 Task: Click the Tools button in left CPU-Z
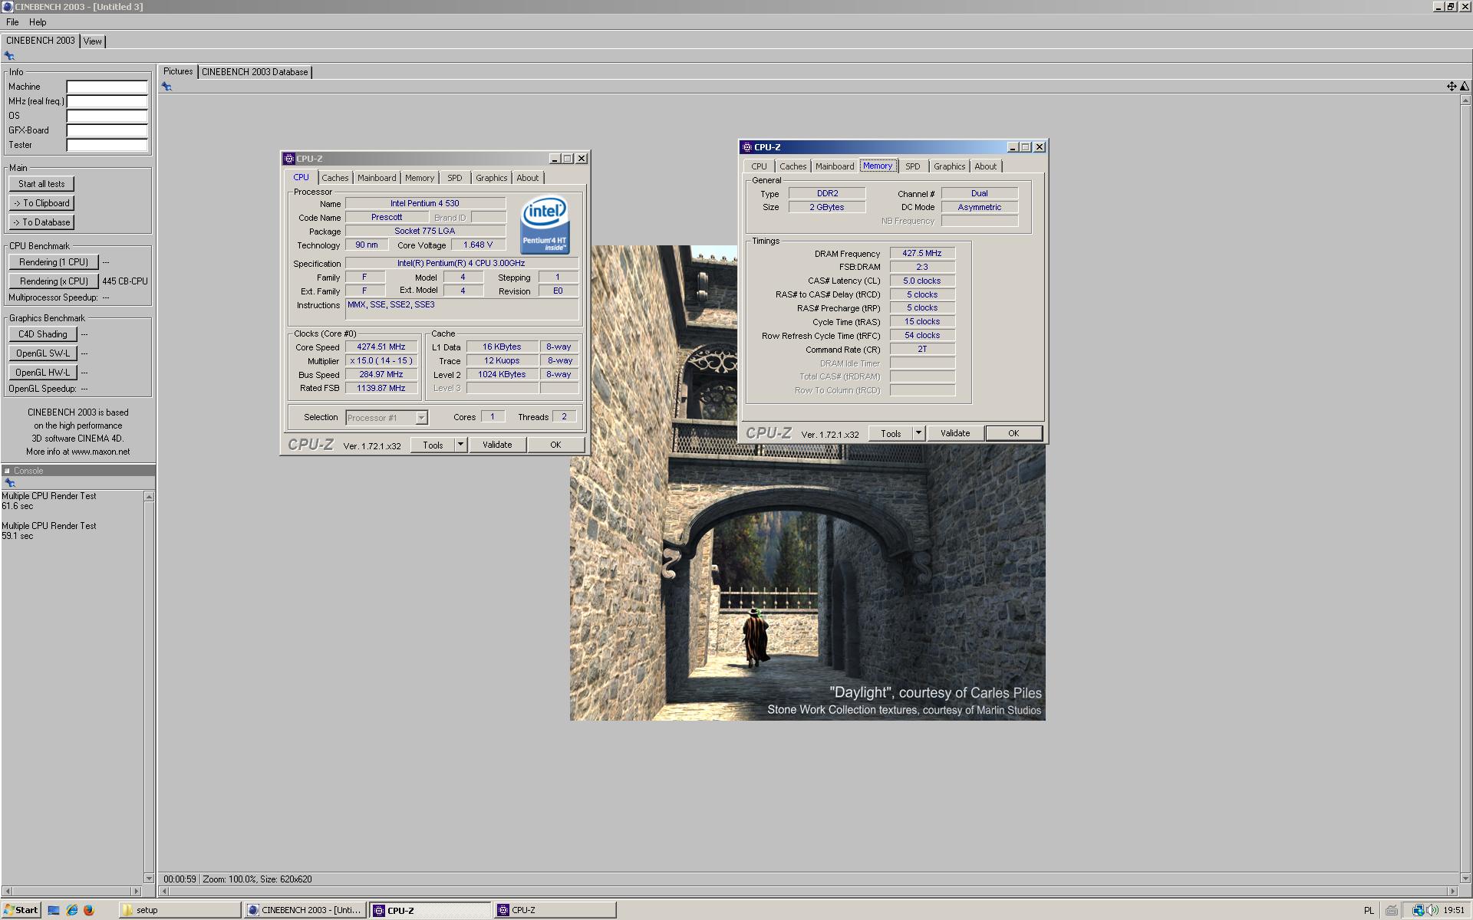pyautogui.click(x=433, y=445)
